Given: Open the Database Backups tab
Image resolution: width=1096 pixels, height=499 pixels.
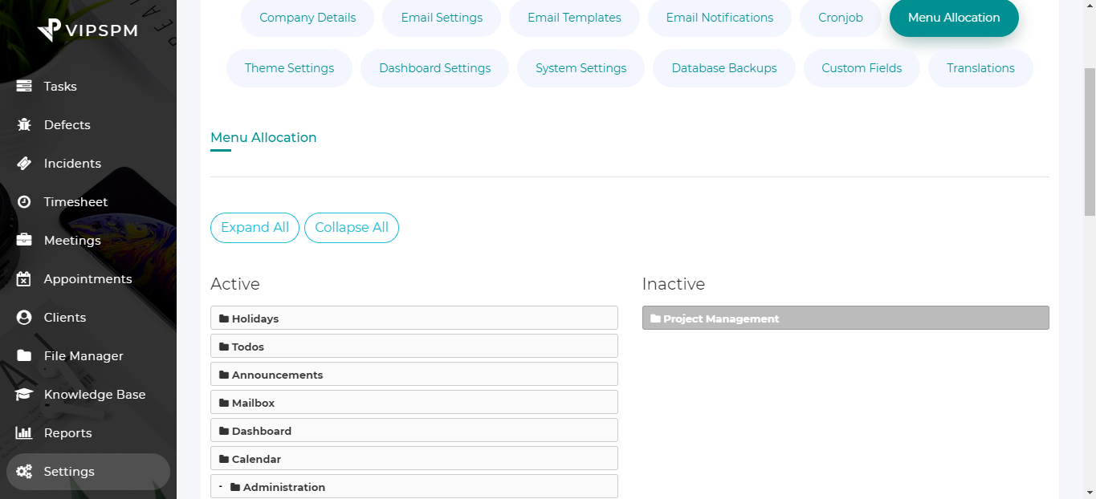Looking at the screenshot, I should pos(723,68).
